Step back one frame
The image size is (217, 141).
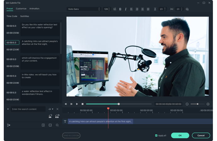click(66, 104)
